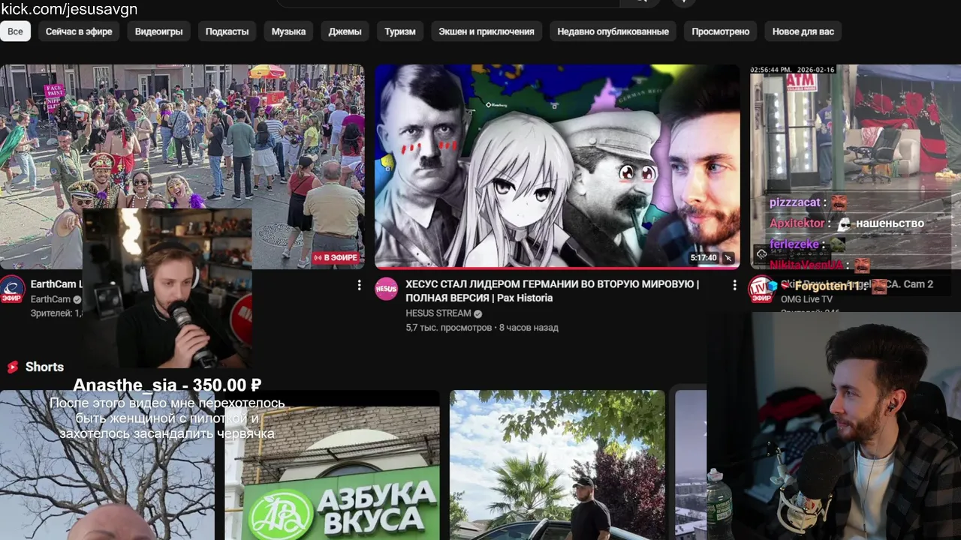Filter by "Недавно опубликованные"

[613, 31]
